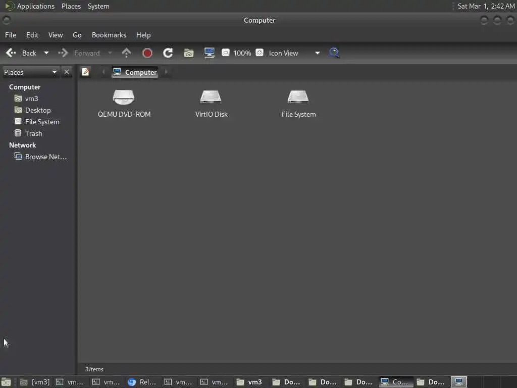Screen dimensions: 517x388
Task: Open the Search magnifier icon
Action: coord(334,53)
